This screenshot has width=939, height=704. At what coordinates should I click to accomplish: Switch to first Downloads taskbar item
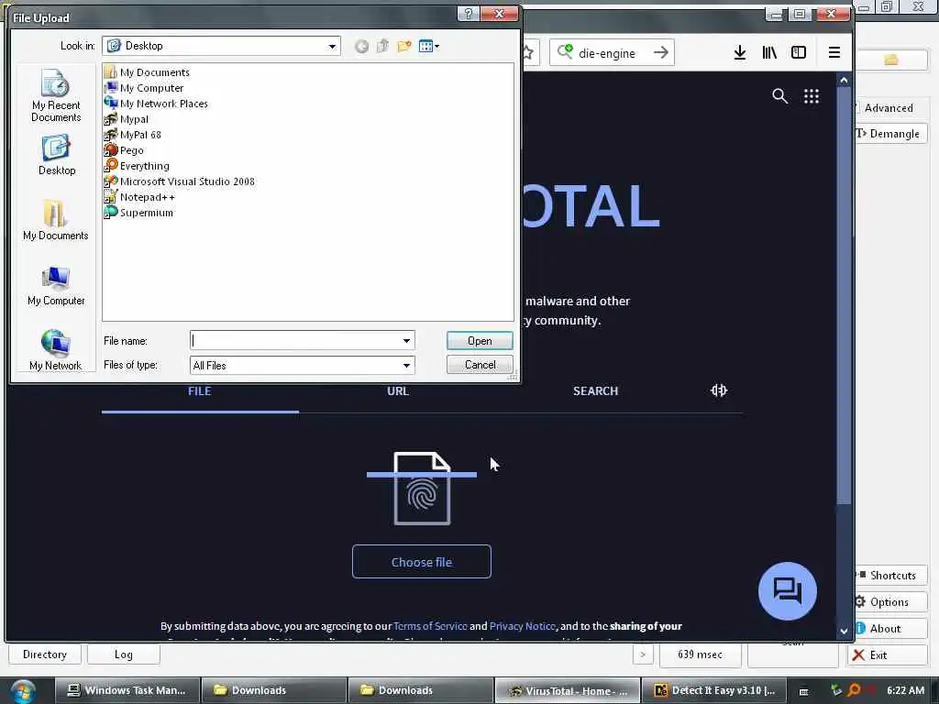(273, 690)
